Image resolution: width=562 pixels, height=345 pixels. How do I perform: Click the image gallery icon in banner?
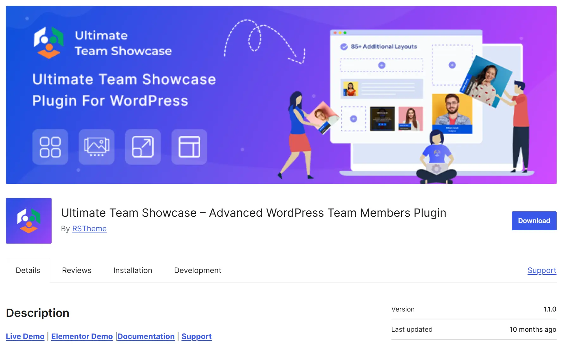coord(97,147)
